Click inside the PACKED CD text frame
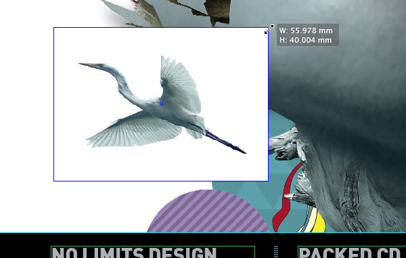 pyautogui.click(x=352, y=252)
